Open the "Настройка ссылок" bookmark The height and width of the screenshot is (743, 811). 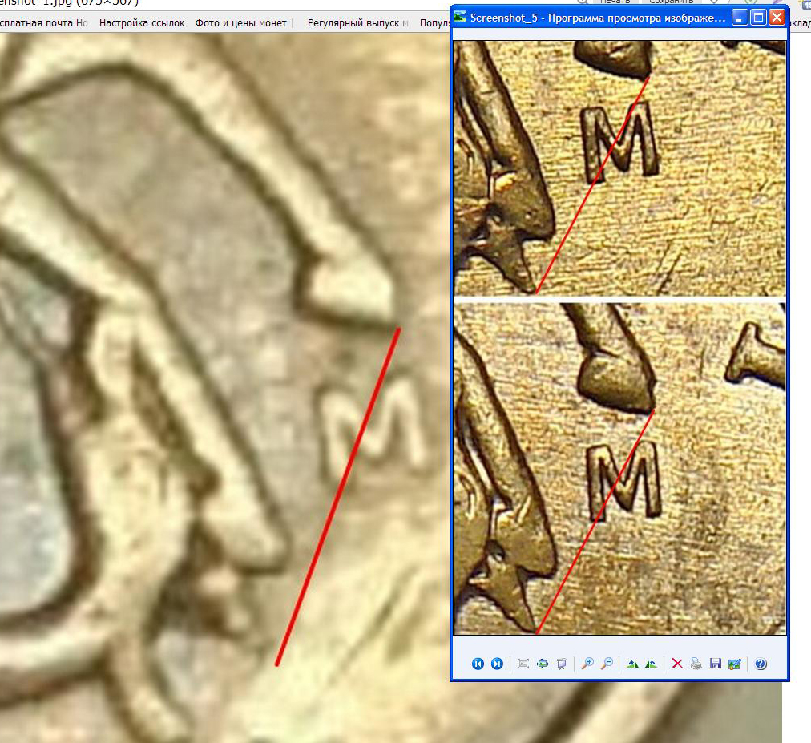point(142,23)
